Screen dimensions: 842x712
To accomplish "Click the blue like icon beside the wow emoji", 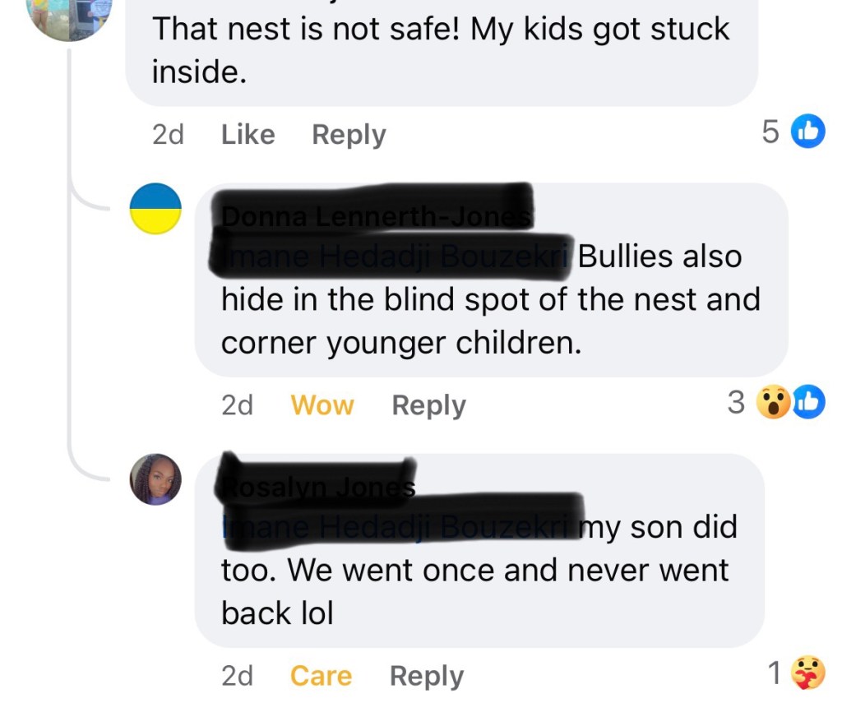I will (x=809, y=402).
